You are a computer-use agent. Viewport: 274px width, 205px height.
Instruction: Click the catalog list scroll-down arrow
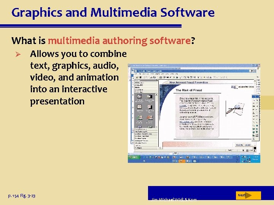156,127
